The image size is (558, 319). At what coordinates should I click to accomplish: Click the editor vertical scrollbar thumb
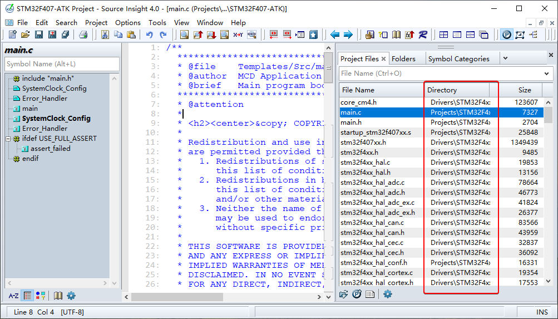point(329,69)
